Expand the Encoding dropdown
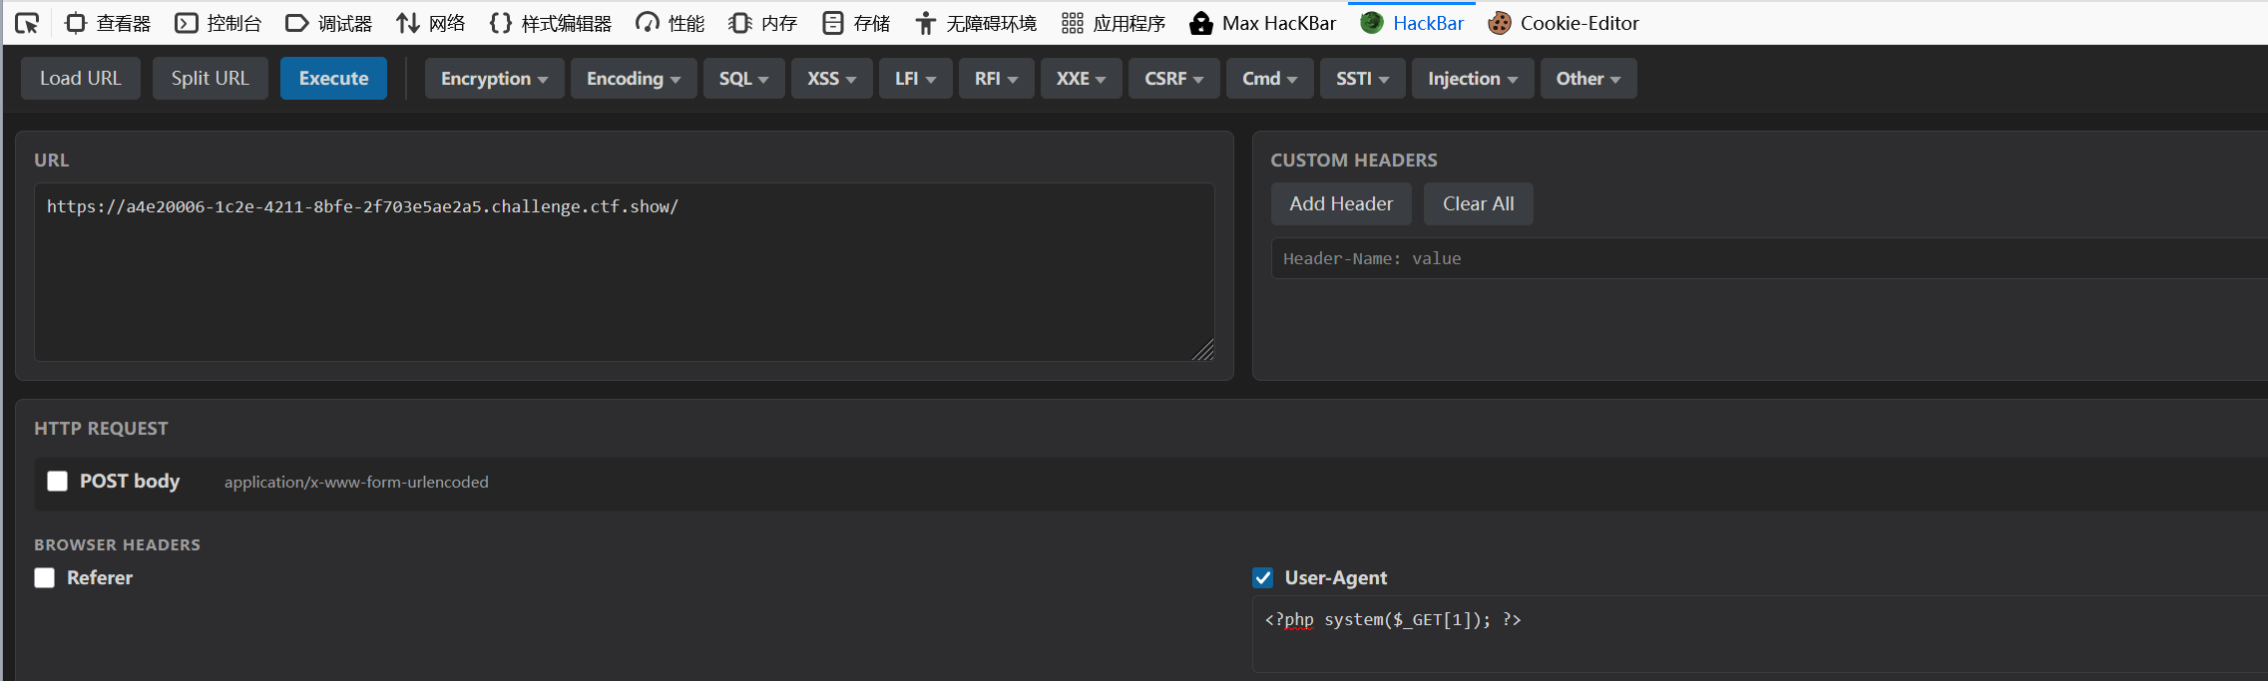 [x=634, y=78]
